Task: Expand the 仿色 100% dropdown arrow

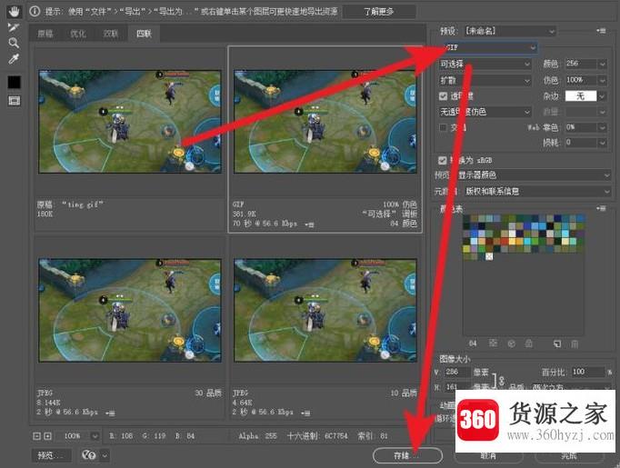Action: [602, 80]
